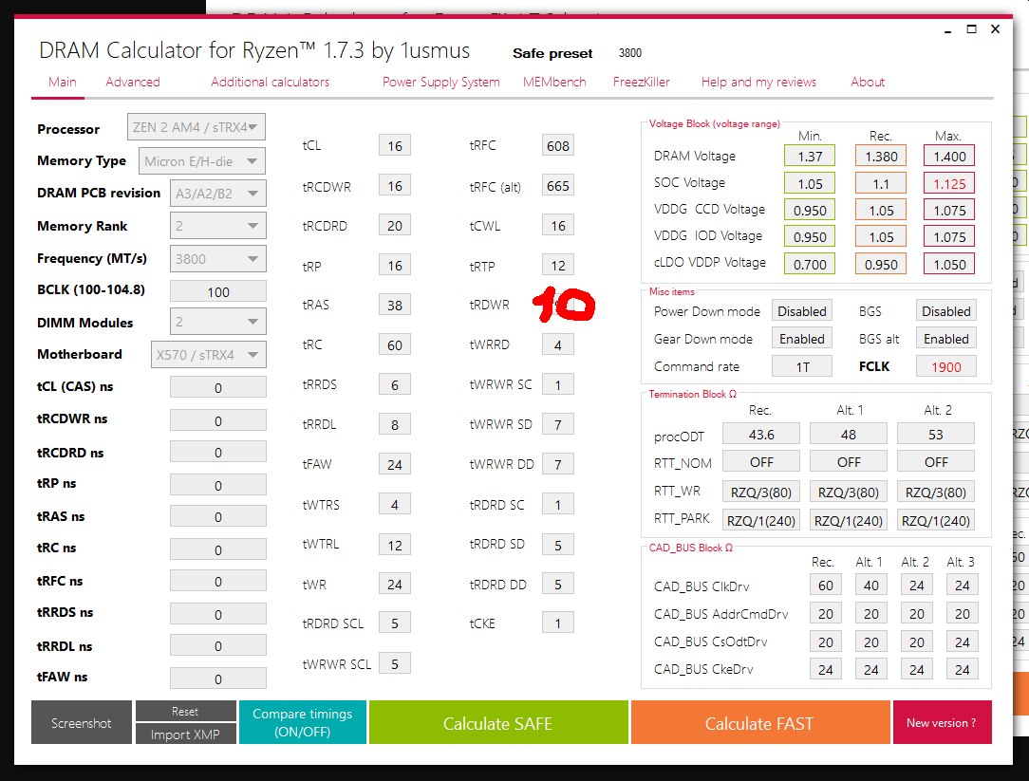Click the Import XMP button
Screen dimensions: 1029x781
coord(185,734)
